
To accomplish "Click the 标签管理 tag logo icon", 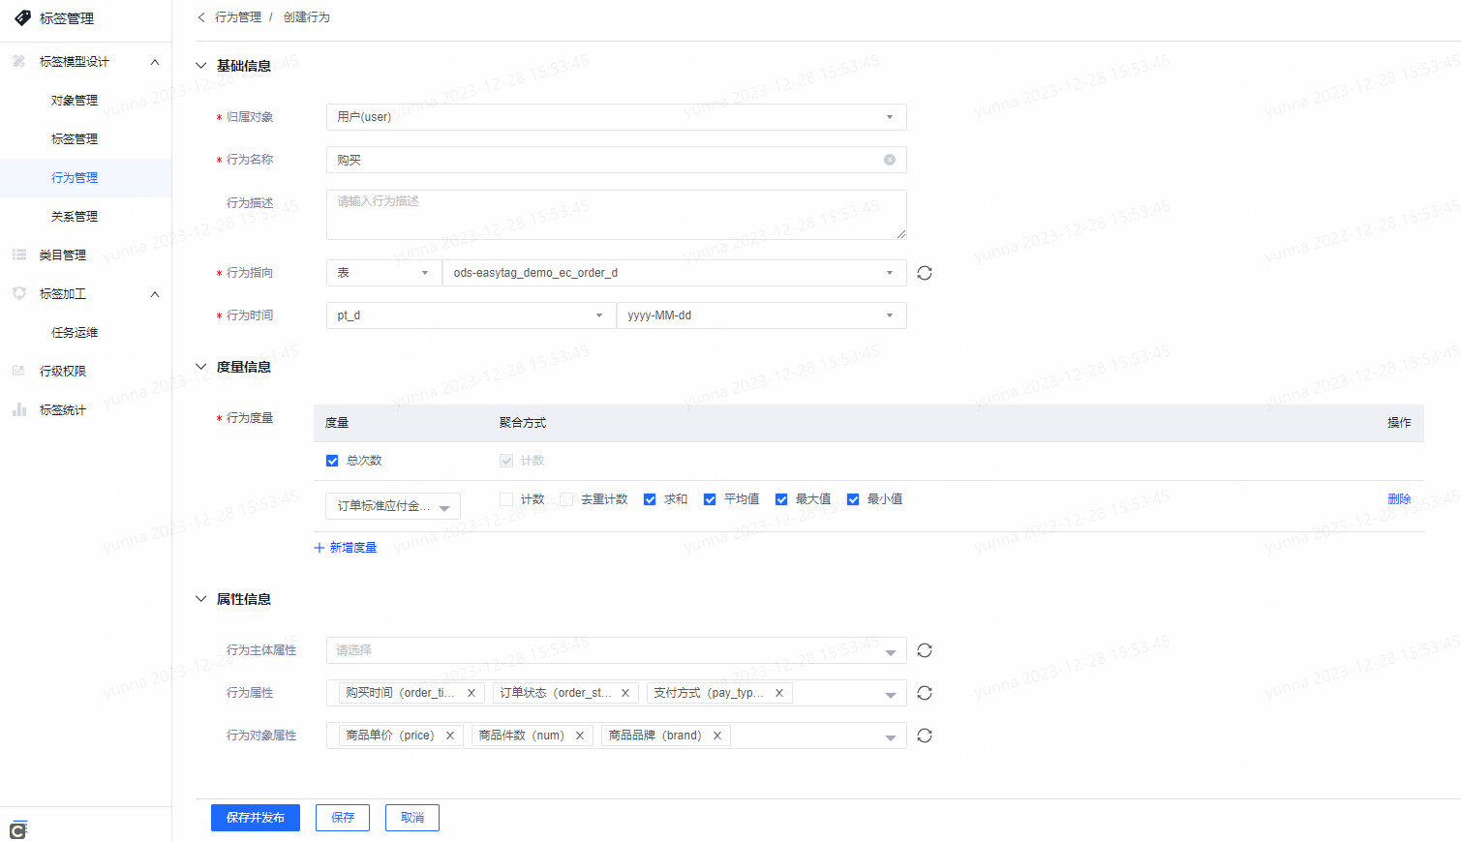I will pyautogui.click(x=22, y=18).
